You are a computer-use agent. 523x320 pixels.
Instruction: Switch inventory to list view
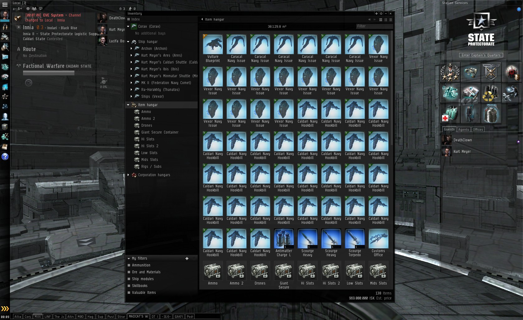click(390, 20)
